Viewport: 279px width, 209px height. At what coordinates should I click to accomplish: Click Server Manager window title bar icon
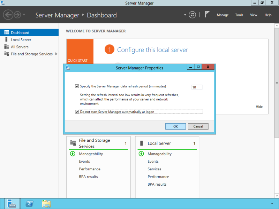pos(3,3)
